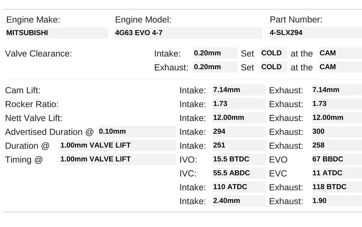Click the Engine Make field showing MITSUBISHI

tap(56, 33)
